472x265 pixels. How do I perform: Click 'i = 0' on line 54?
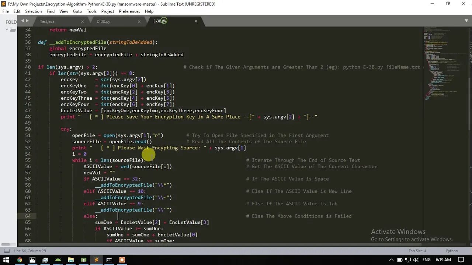pos(79,154)
